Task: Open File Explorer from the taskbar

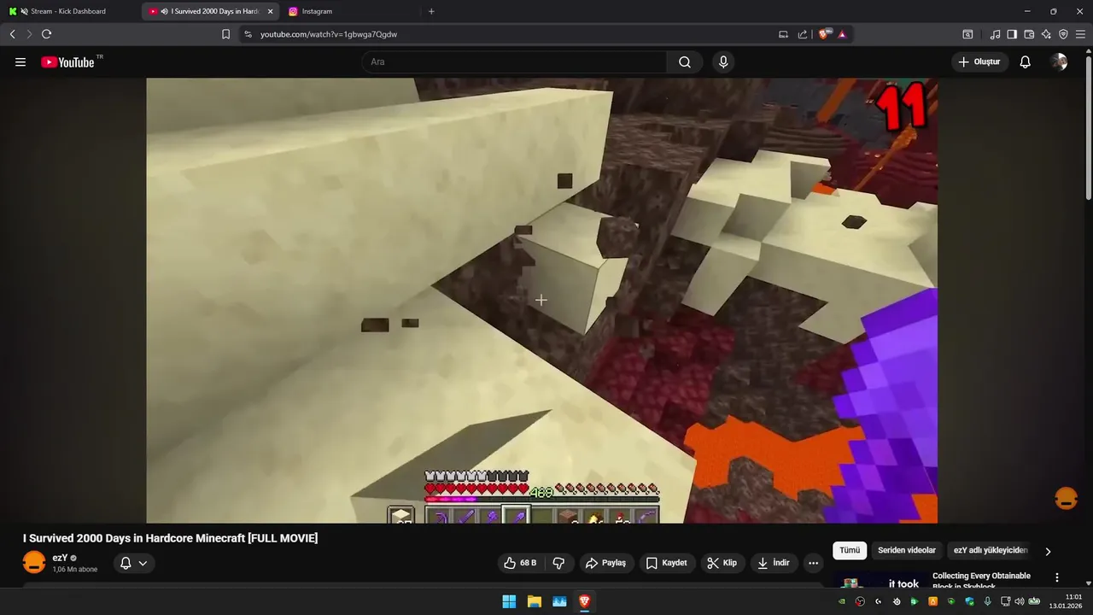Action: point(534,601)
